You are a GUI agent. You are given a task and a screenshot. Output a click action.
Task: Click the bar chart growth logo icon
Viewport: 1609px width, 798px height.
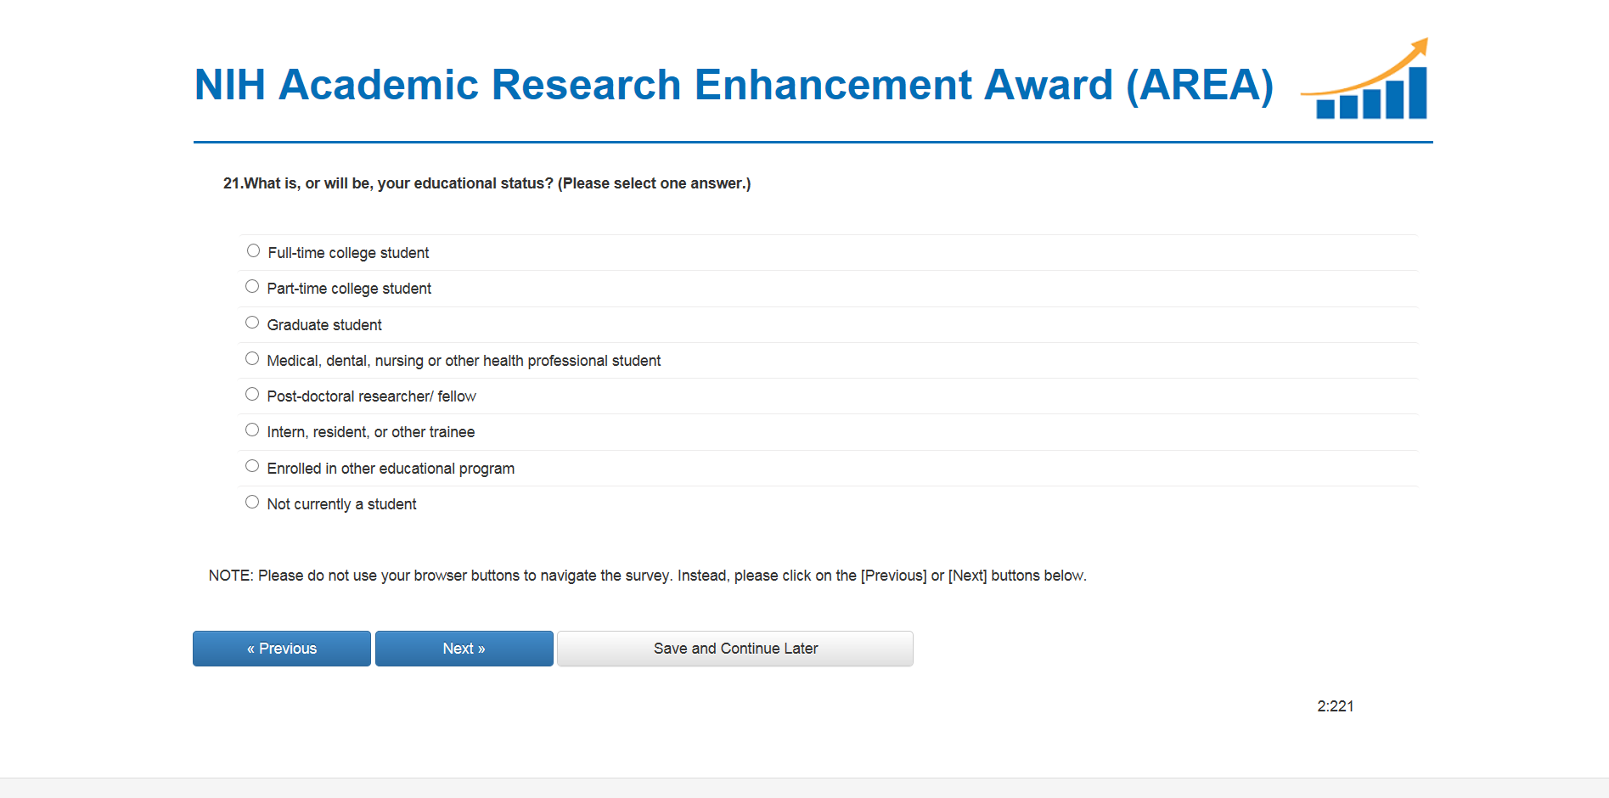(1365, 81)
